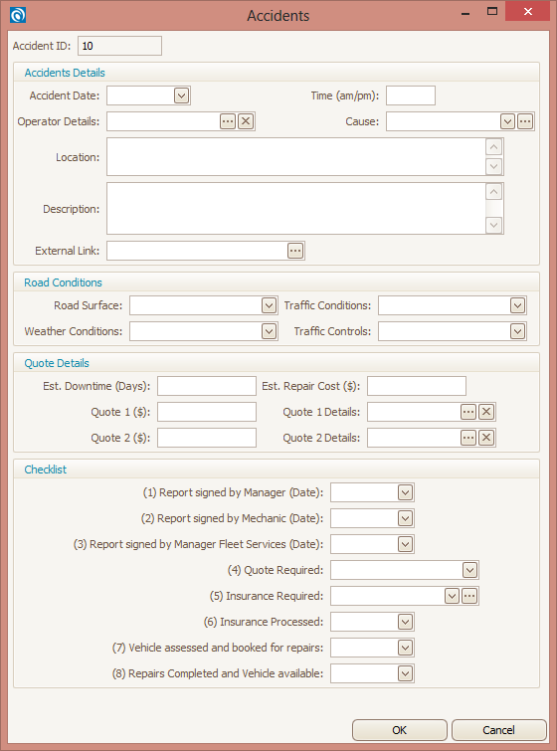Open the Quote Required dropdown
This screenshot has height=751, width=557.
pyautogui.click(x=469, y=570)
